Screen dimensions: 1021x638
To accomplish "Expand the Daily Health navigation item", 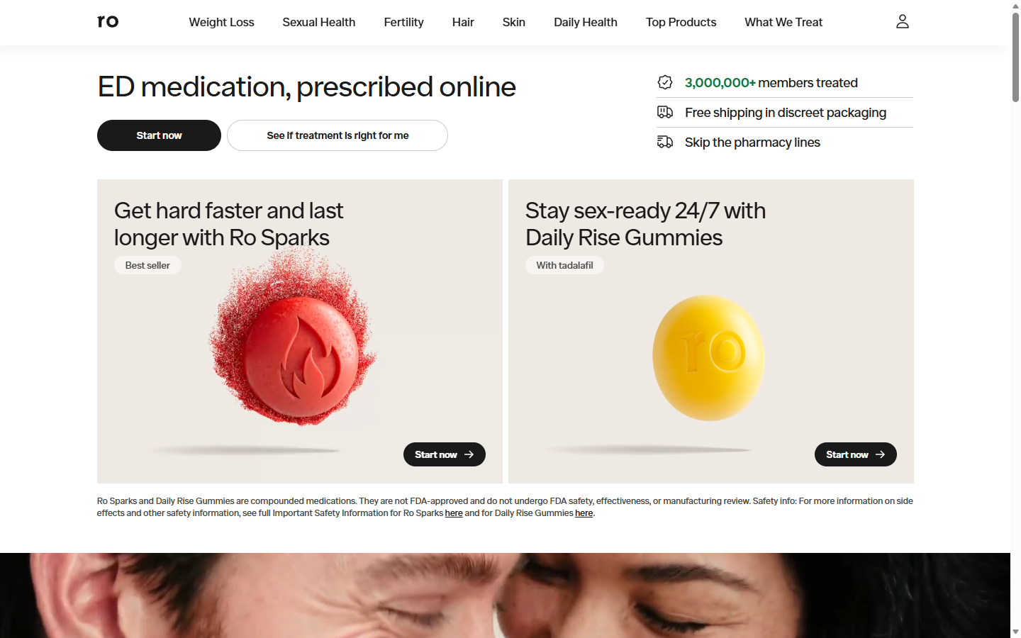I will (x=586, y=22).
